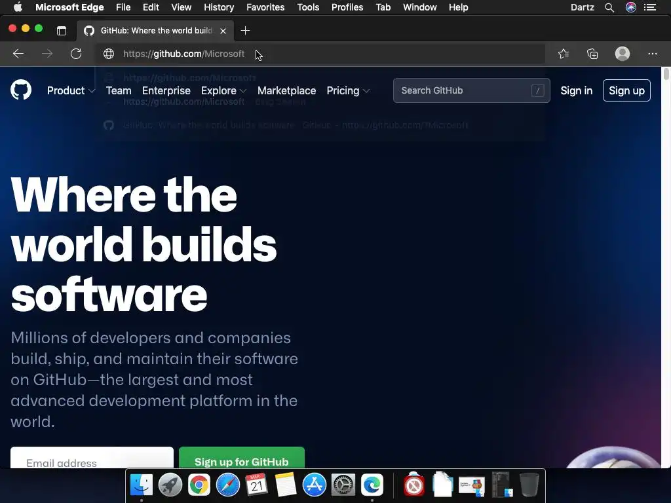
Task: Open the Microsoft Edge app menu
Action: tap(69, 7)
